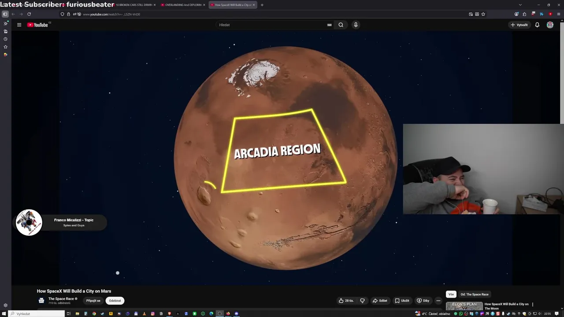Select the Vše filter chip
This screenshot has height=317, width=564.
coord(451,294)
